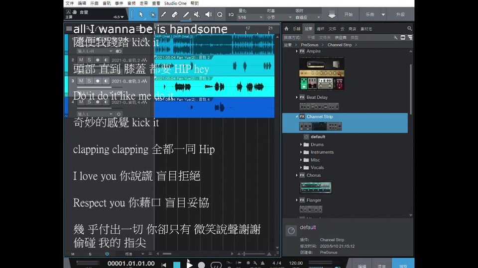Click the track 3 volume fader
This screenshot has height=268, width=478.
click(x=99, y=87)
